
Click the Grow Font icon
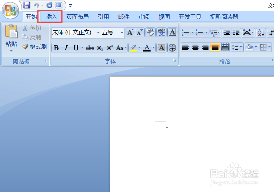130,32
